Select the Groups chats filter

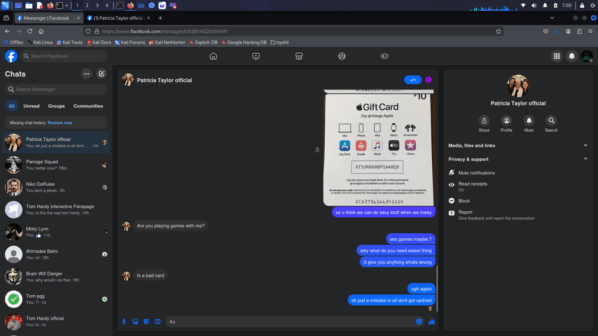56,106
